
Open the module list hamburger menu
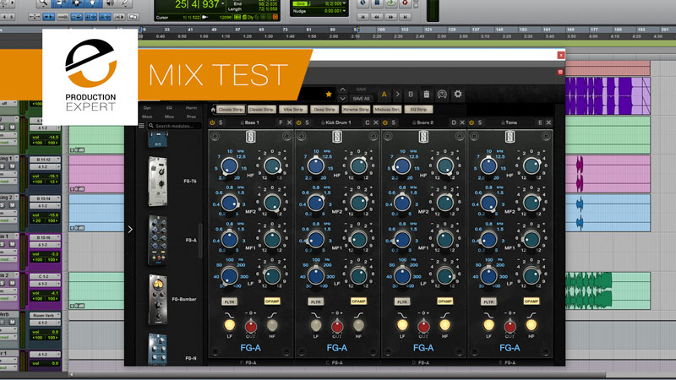(141, 126)
